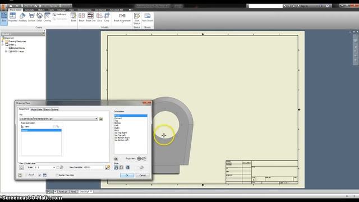This screenshot has width=359, height=202.
Task: Select highlighted Master representation row
Action: 41,130
